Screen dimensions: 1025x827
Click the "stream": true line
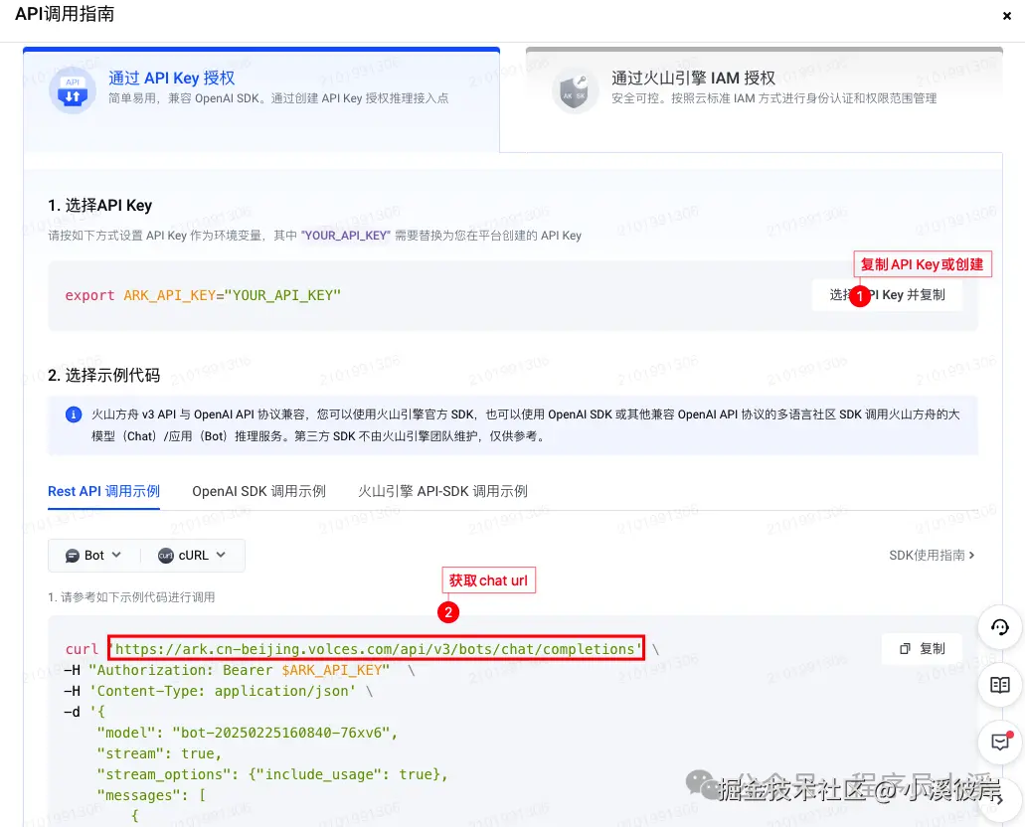159,753
